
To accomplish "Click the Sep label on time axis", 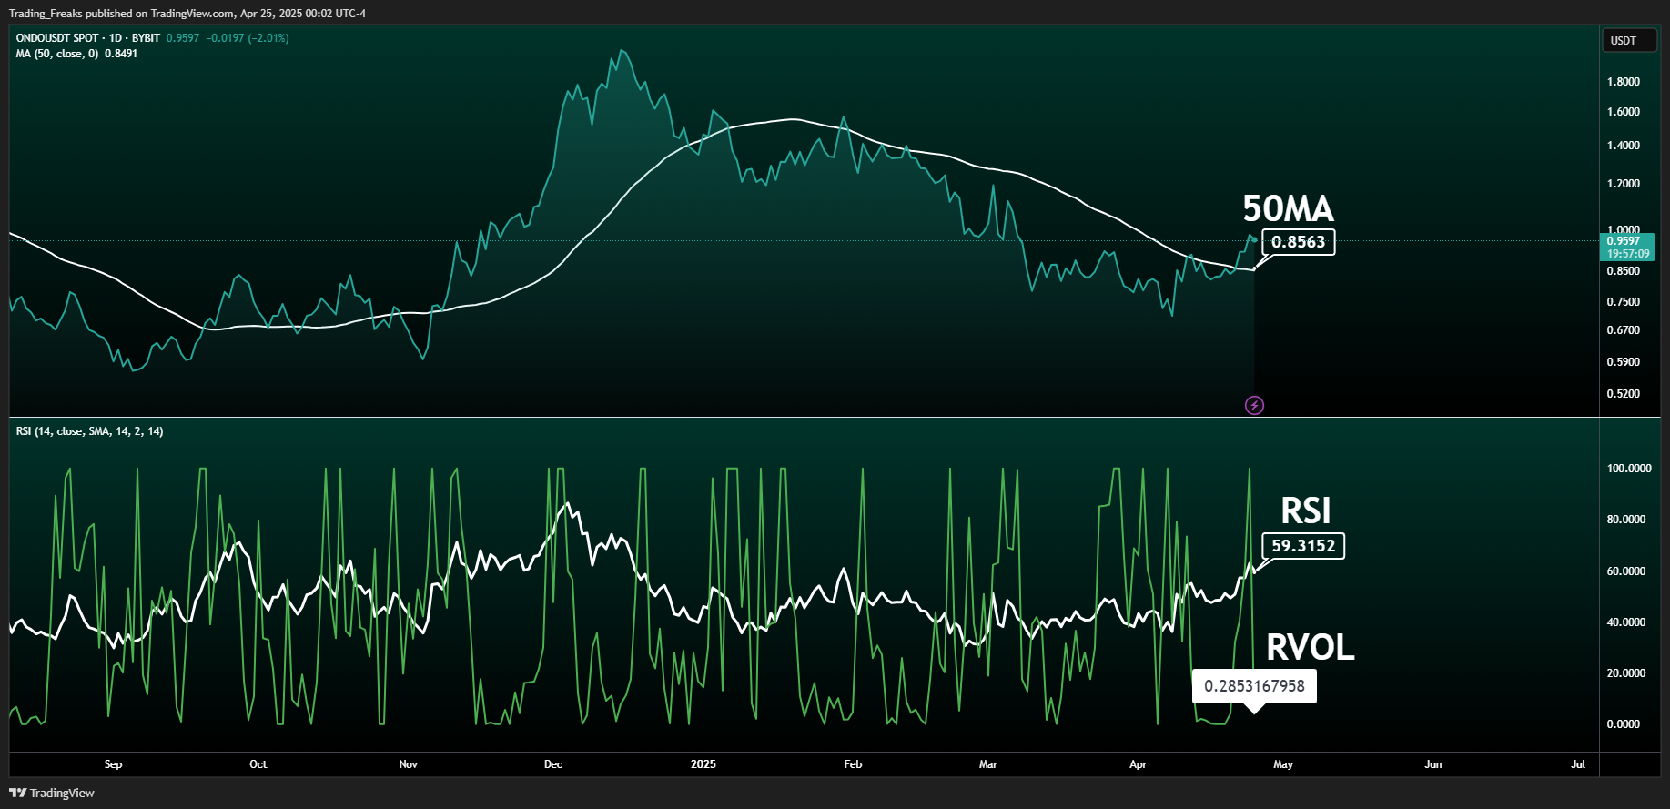I will click(x=113, y=764).
